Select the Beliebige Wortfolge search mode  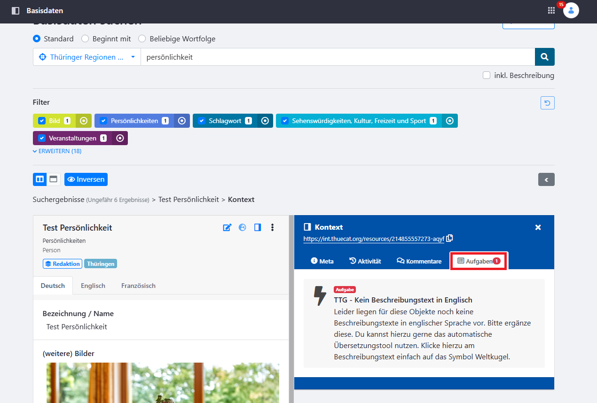pyautogui.click(x=142, y=39)
